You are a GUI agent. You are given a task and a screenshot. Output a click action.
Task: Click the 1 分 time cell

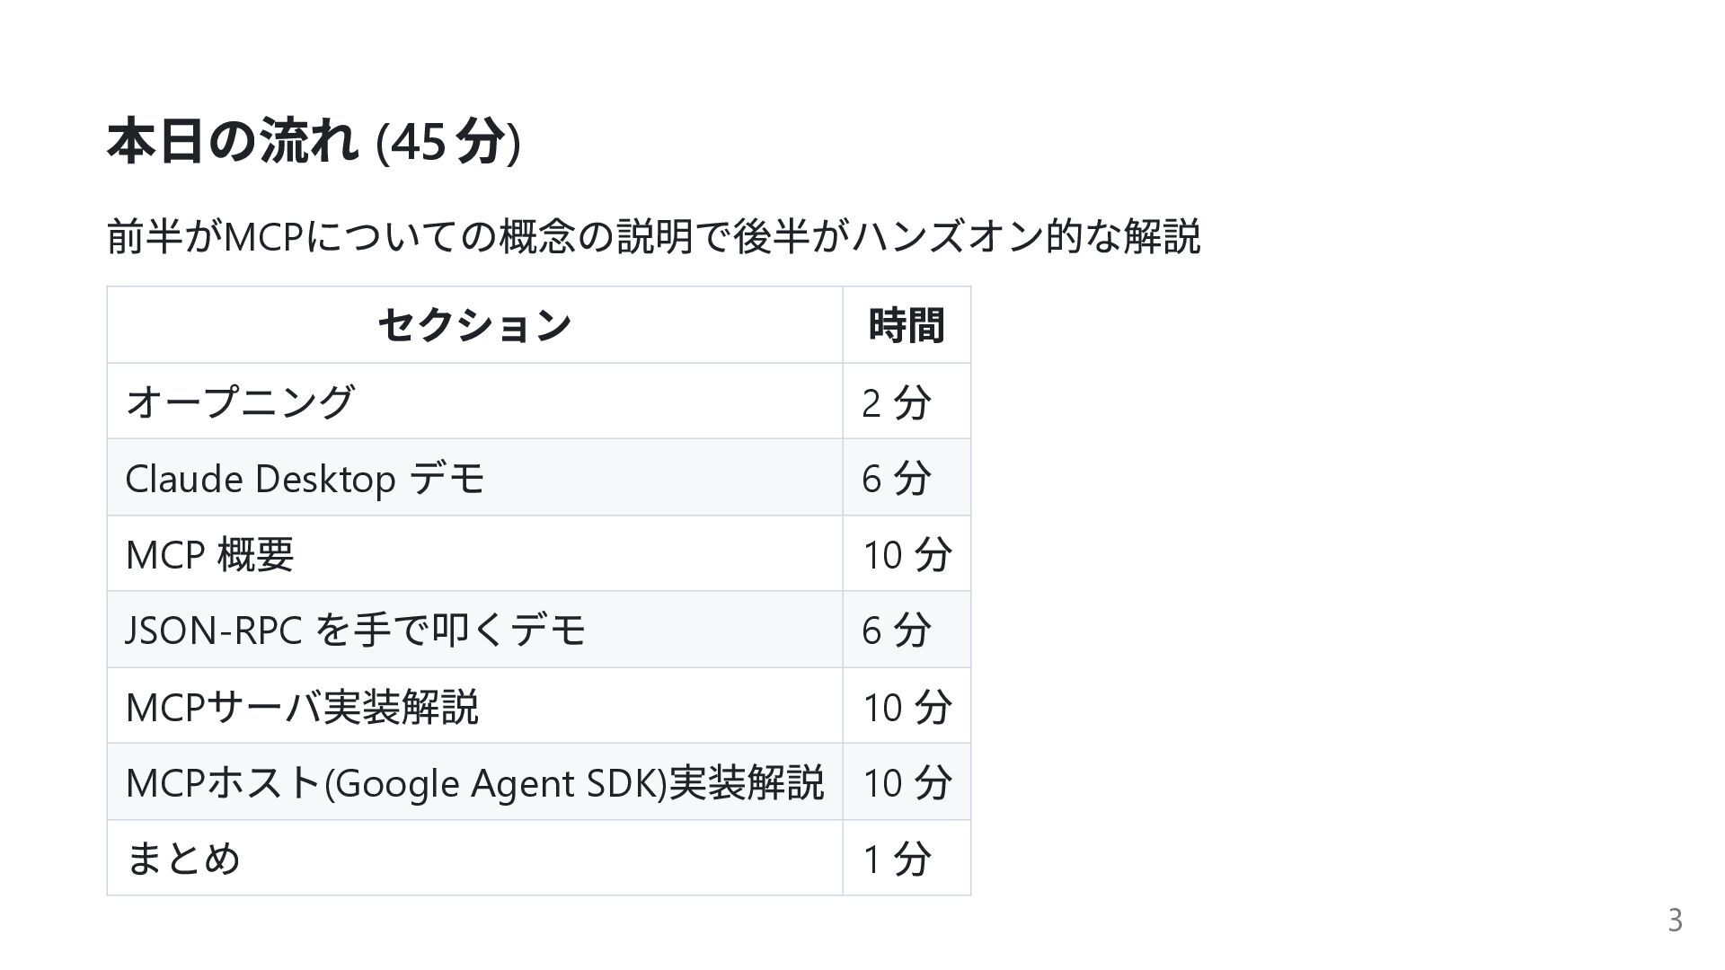[x=896, y=859]
